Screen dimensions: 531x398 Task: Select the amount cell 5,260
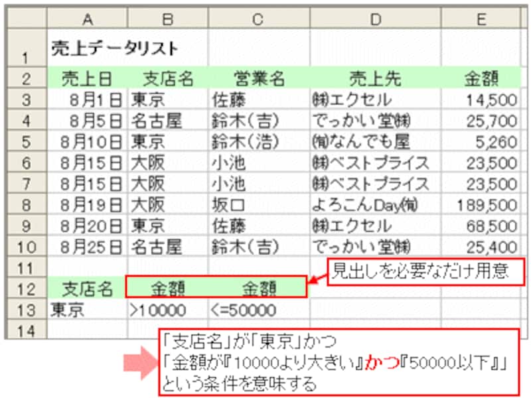pyautogui.click(x=481, y=141)
